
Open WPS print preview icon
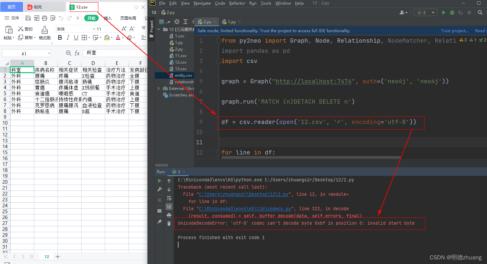tap(53, 18)
